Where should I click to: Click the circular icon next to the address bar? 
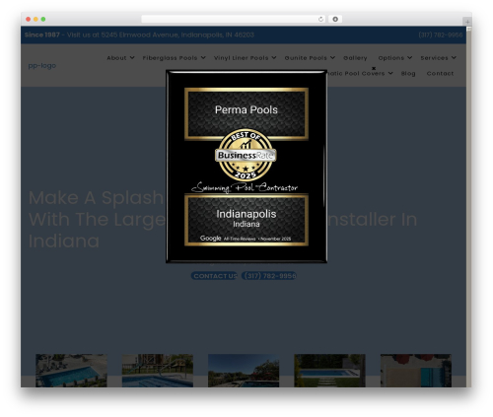[x=335, y=19]
